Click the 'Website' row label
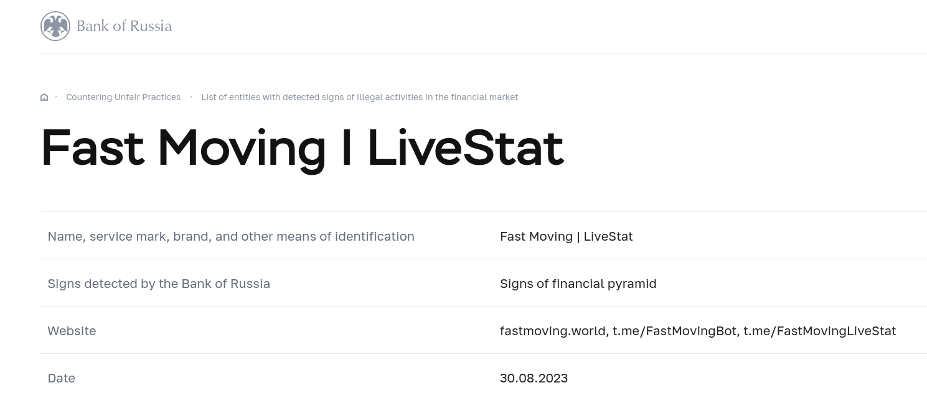 point(72,331)
